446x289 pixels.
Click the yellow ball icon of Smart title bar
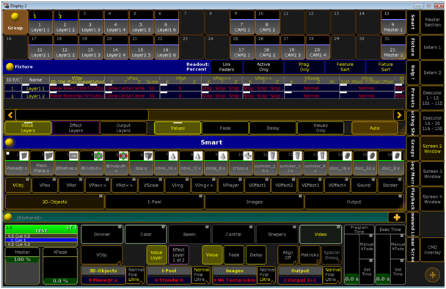pyautogui.click(x=10, y=142)
